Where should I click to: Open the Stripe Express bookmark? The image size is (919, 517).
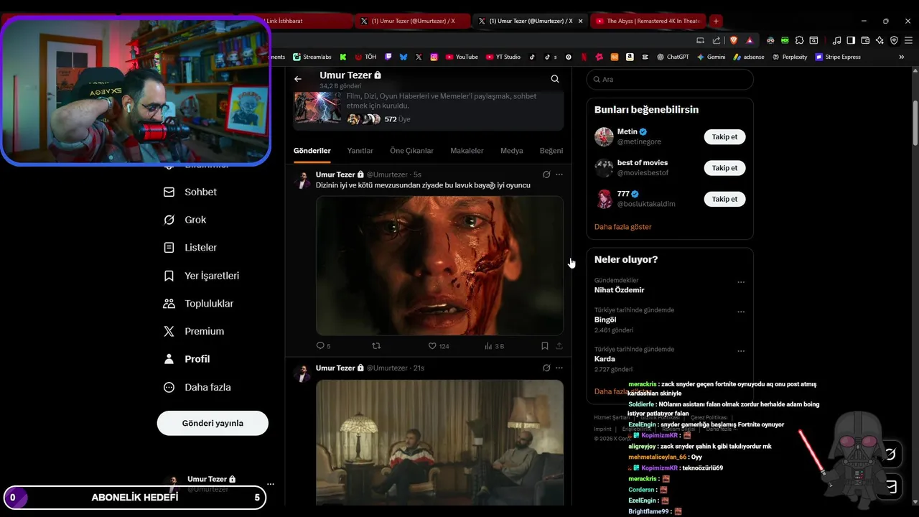(837, 57)
